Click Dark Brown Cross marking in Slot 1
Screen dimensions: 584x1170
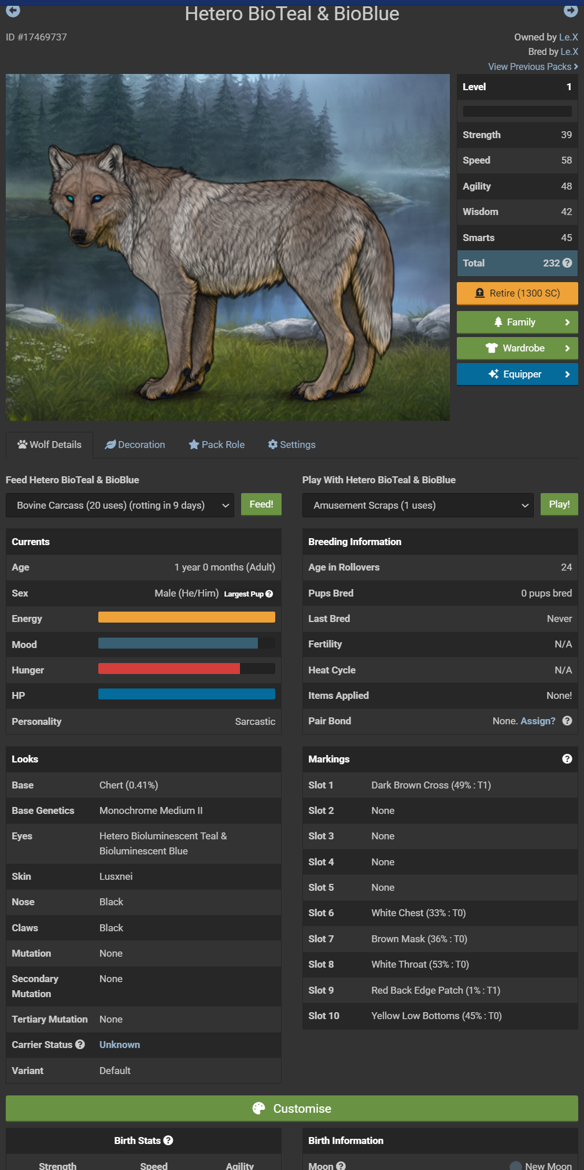click(x=431, y=785)
